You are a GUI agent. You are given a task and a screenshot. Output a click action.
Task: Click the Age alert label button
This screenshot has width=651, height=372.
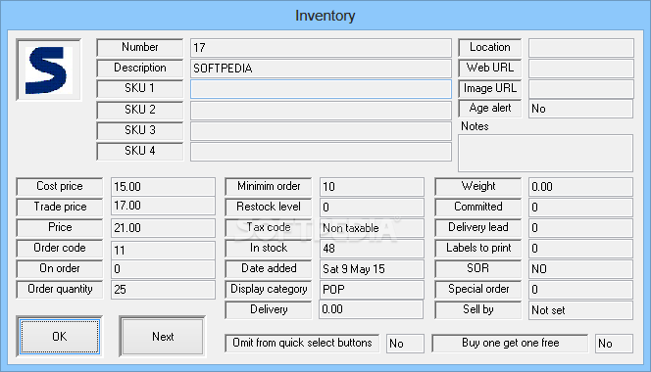pos(490,109)
